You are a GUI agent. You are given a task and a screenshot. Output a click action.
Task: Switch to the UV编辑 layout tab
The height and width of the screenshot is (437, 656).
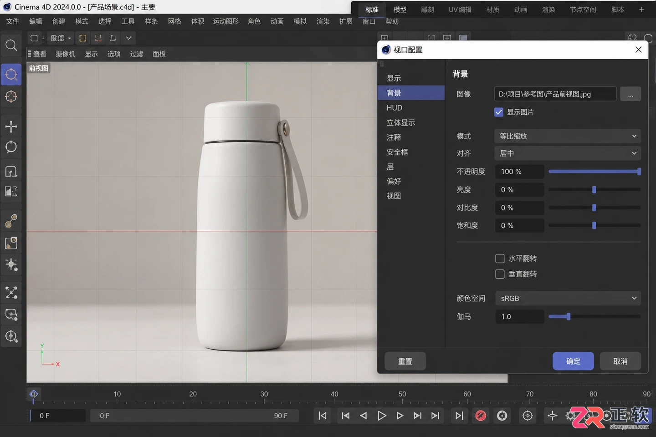point(460,10)
